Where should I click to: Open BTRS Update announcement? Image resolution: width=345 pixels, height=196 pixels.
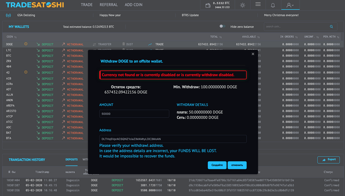190,15
